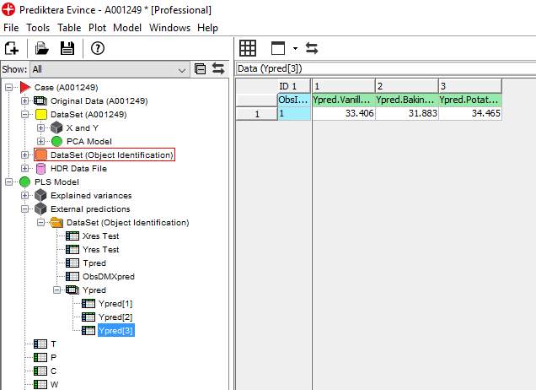Expand the Original Data (A001249) node
Screen dimensions: 536x390
pyautogui.click(x=24, y=100)
